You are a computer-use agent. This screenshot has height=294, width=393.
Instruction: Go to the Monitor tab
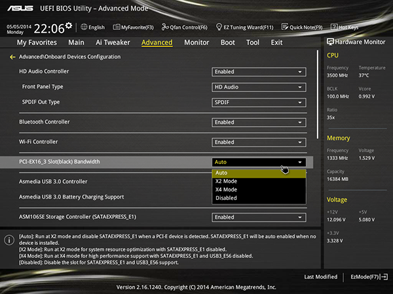[x=196, y=42]
